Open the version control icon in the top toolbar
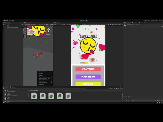Image resolution: width=163 pixels, height=122 pixels. (13, 21)
